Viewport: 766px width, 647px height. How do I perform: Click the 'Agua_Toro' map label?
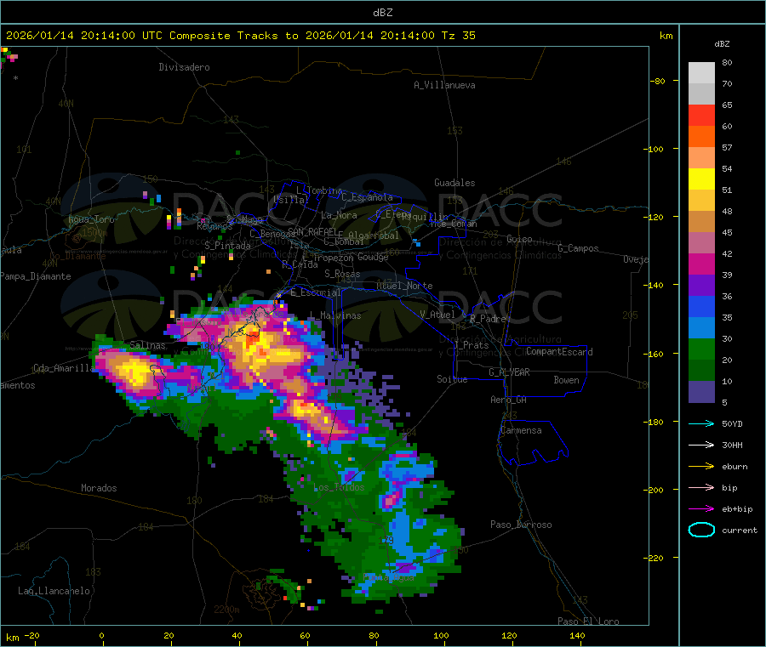[x=91, y=219]
